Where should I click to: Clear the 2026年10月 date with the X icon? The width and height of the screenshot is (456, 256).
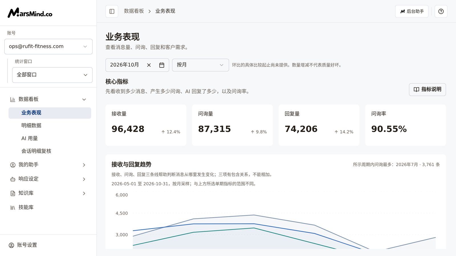pos(149,65)
